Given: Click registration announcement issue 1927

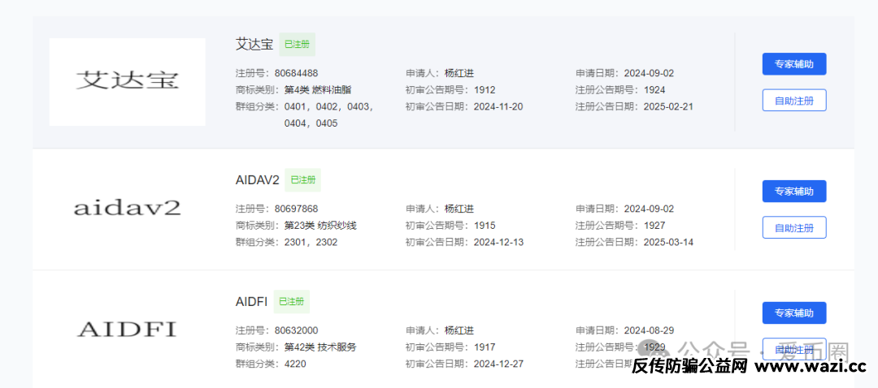Looking at the screenshot, I should tap(654, 226).
